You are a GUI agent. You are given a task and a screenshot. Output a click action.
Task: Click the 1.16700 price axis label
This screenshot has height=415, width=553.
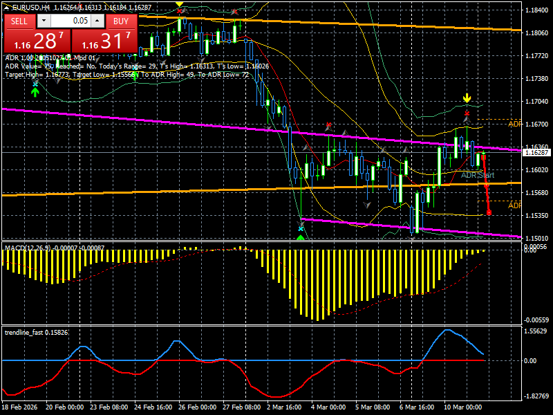pos(537,124)
